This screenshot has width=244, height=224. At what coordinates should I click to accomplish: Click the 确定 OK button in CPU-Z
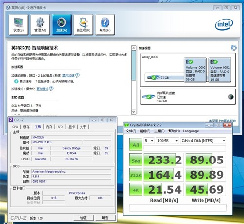(105, 218)
